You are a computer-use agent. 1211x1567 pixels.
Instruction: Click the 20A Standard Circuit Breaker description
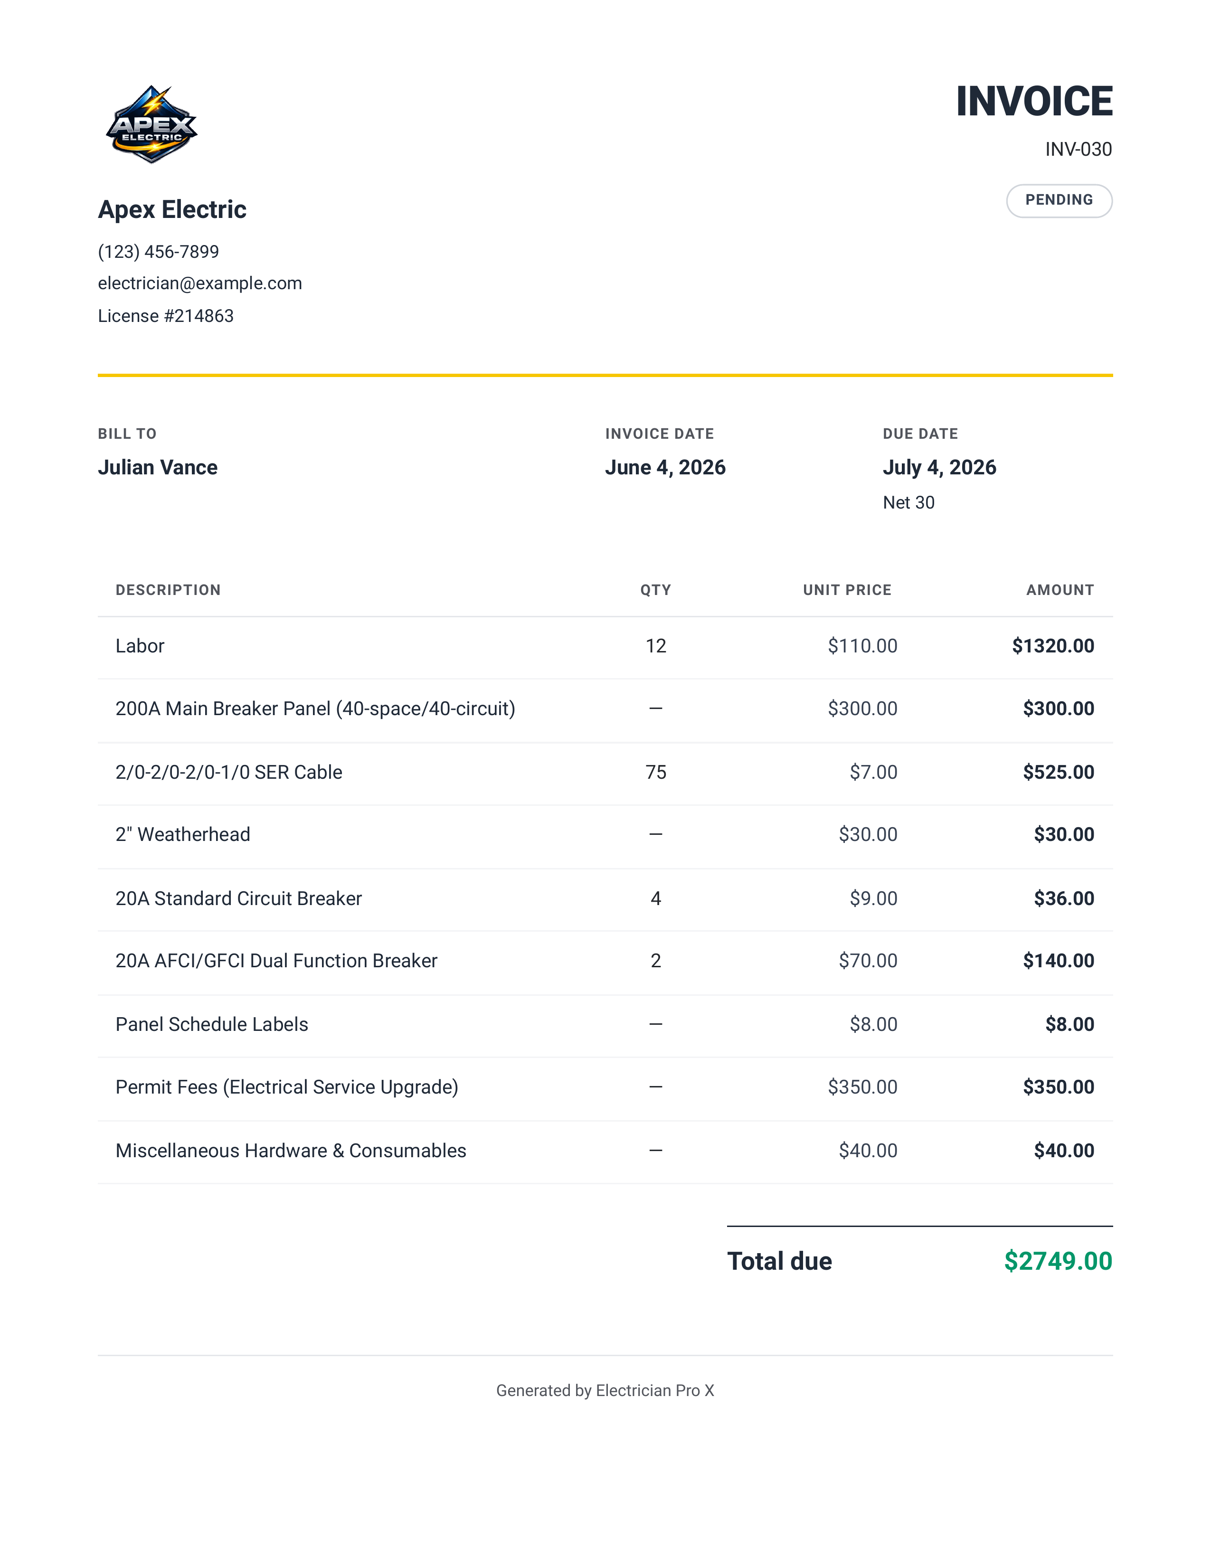coord(239,898)
